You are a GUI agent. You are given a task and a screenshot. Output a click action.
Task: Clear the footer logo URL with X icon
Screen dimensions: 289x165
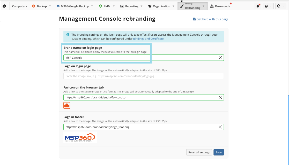(x=220, y=127)
